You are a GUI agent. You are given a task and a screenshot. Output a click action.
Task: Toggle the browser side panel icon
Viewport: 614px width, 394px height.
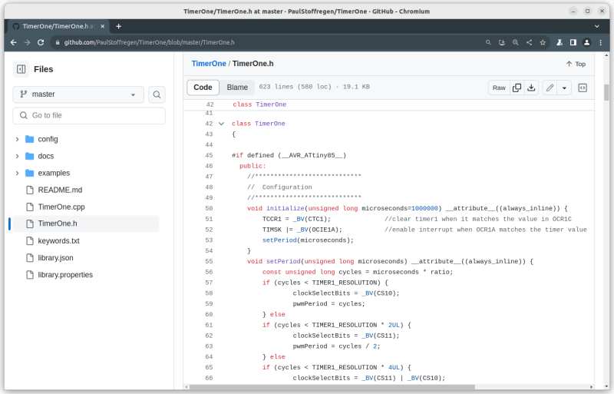pyautogui.click(x=573, y=42)
